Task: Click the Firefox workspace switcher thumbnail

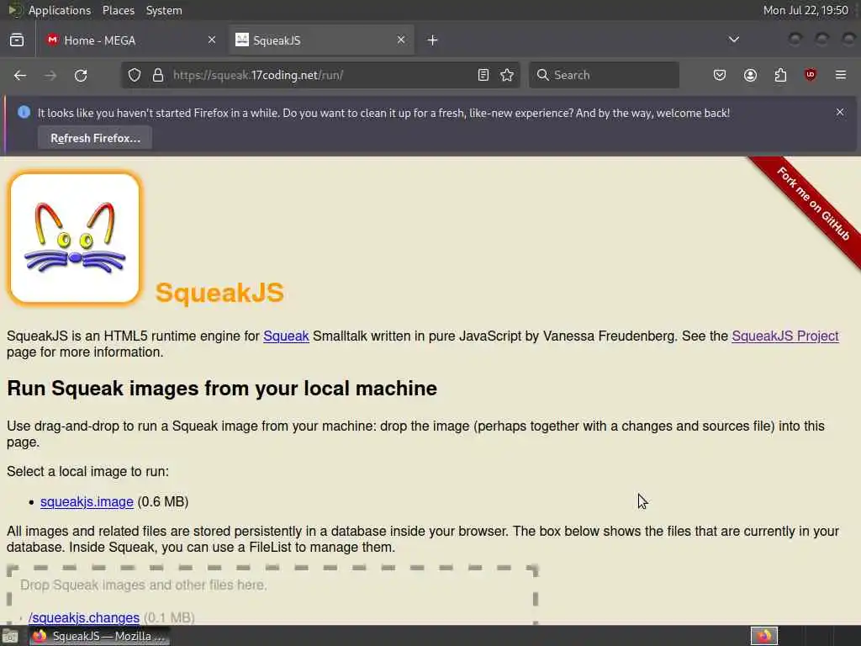Action: [764, 636]
